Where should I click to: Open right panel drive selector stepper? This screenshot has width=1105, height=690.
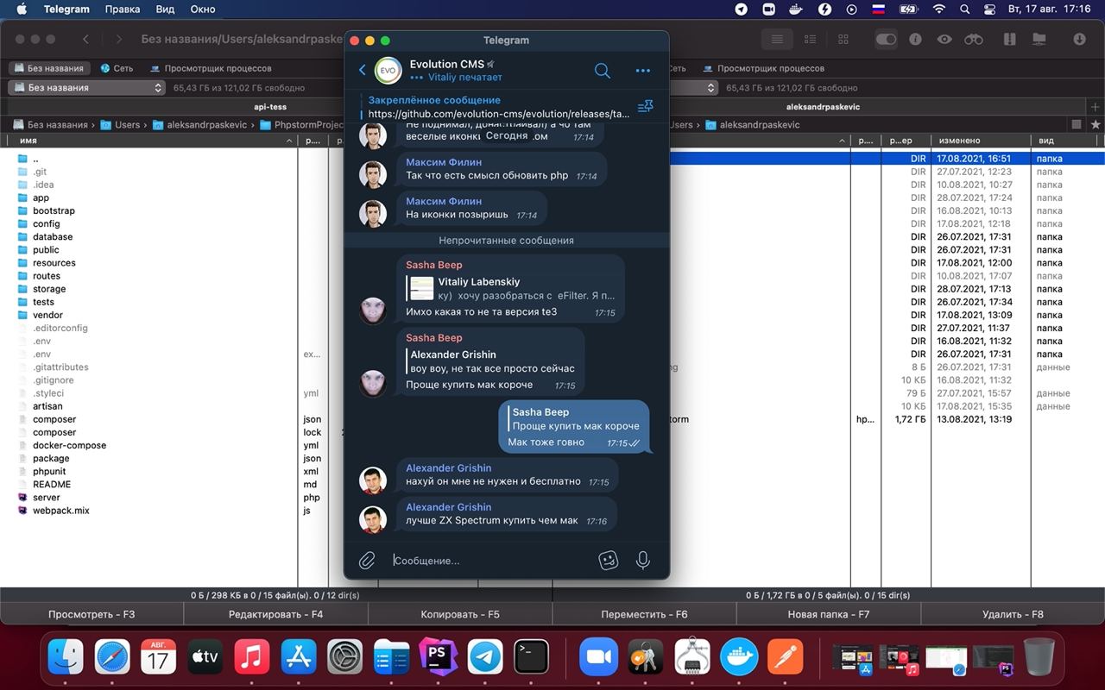[x=711, y=87]
